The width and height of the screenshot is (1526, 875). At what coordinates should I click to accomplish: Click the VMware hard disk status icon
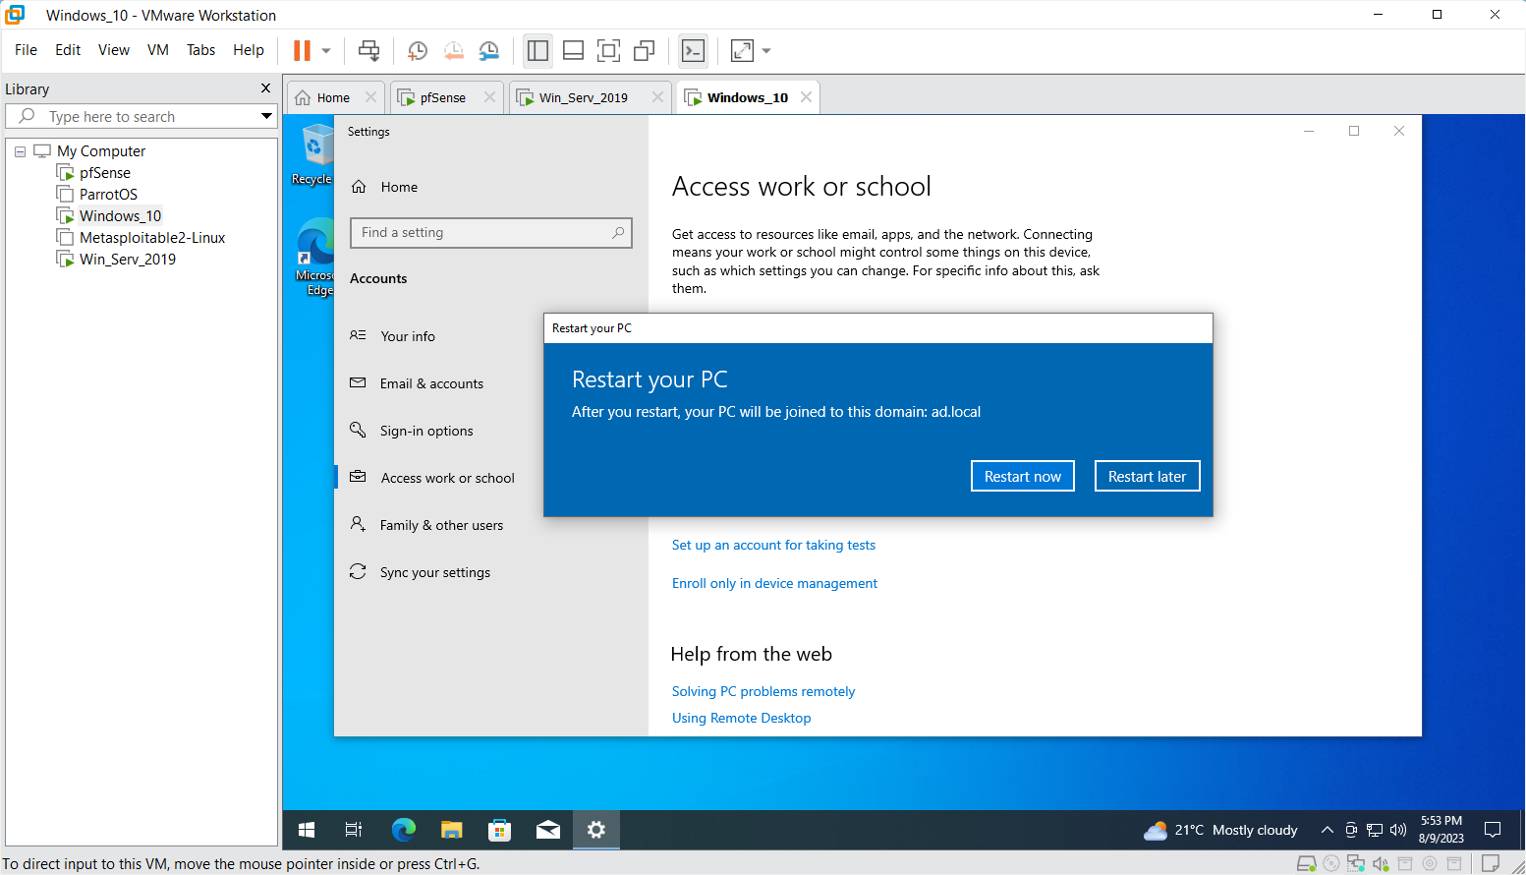point(1307,864)
